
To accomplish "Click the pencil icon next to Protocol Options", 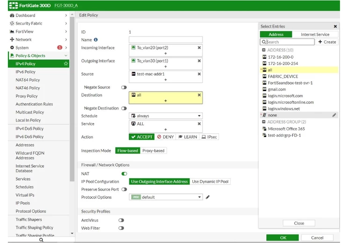I will [207, 197].
